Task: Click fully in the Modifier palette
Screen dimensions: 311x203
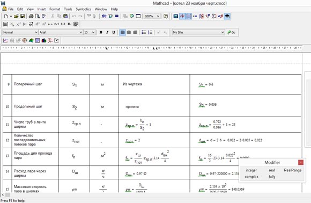Action: (272, 177)
